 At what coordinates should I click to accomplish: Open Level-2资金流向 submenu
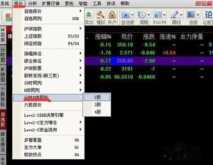tap(48, 130)
